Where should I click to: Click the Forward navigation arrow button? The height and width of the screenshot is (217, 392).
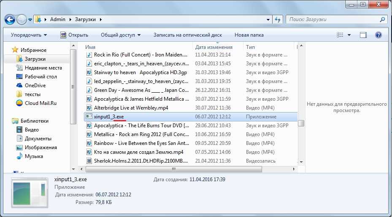coord(22,19)
